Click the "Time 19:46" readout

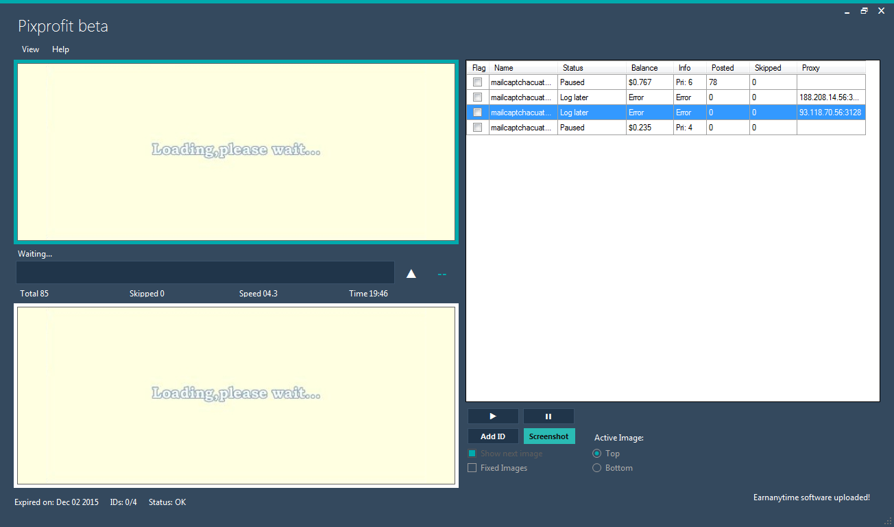[x=368, y=294]
